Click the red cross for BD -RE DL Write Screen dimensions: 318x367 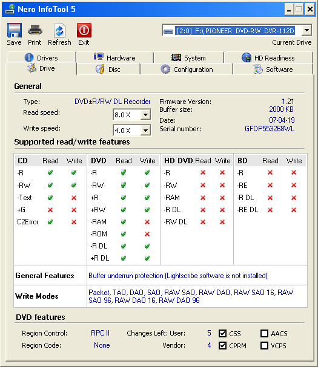point(294,210)
